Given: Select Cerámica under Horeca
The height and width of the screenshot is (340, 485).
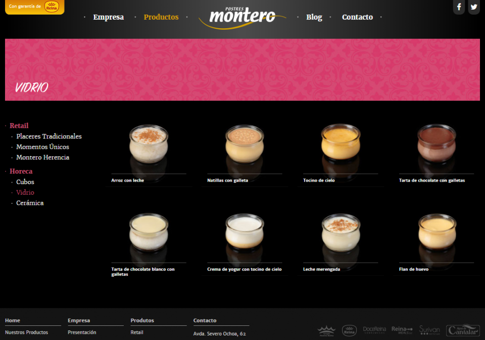Looking at the screenshot, I should [30, 203].
